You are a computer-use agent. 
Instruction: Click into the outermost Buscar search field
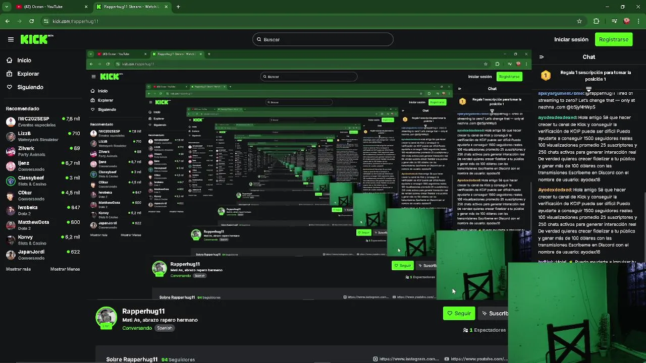323,39
